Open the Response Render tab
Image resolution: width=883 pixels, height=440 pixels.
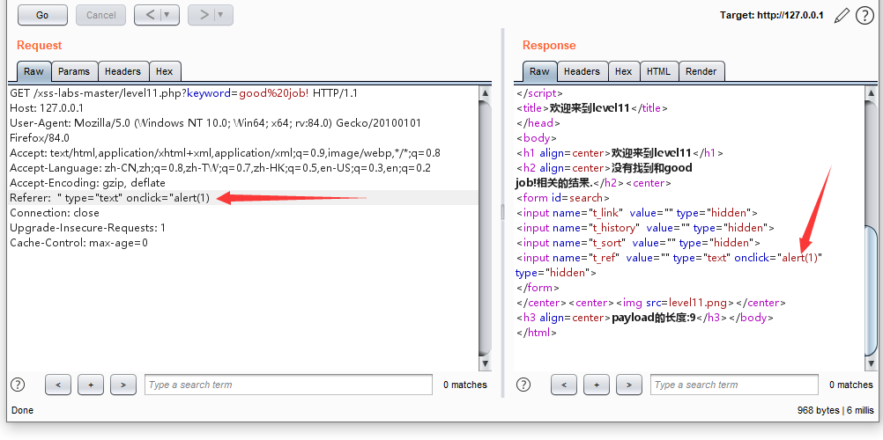[x=701, y=71]
